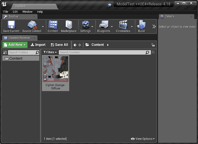Expand the Source Control dropdown arrow
The width and height of the screenshot is (198, 144).
click(43, 26)
